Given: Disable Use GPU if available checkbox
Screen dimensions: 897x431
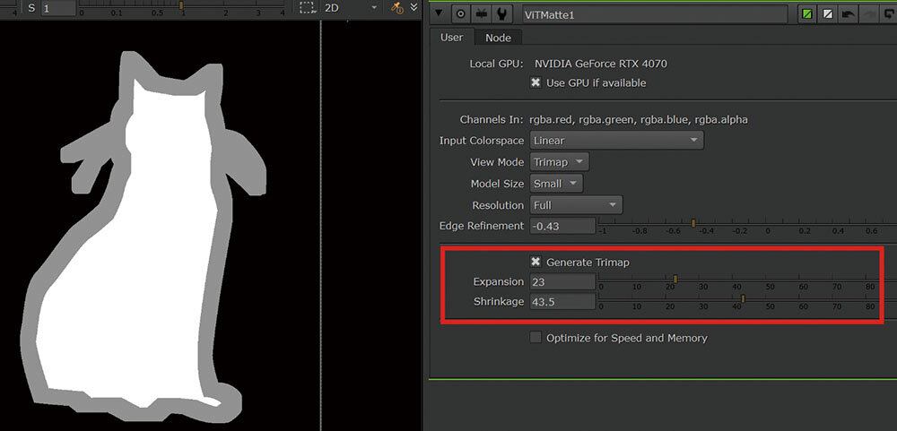Looking at the screenshot, I should [536, 82].
